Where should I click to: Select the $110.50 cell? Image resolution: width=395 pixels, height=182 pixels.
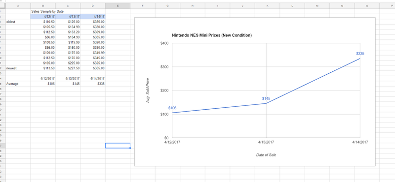point(43,22)
